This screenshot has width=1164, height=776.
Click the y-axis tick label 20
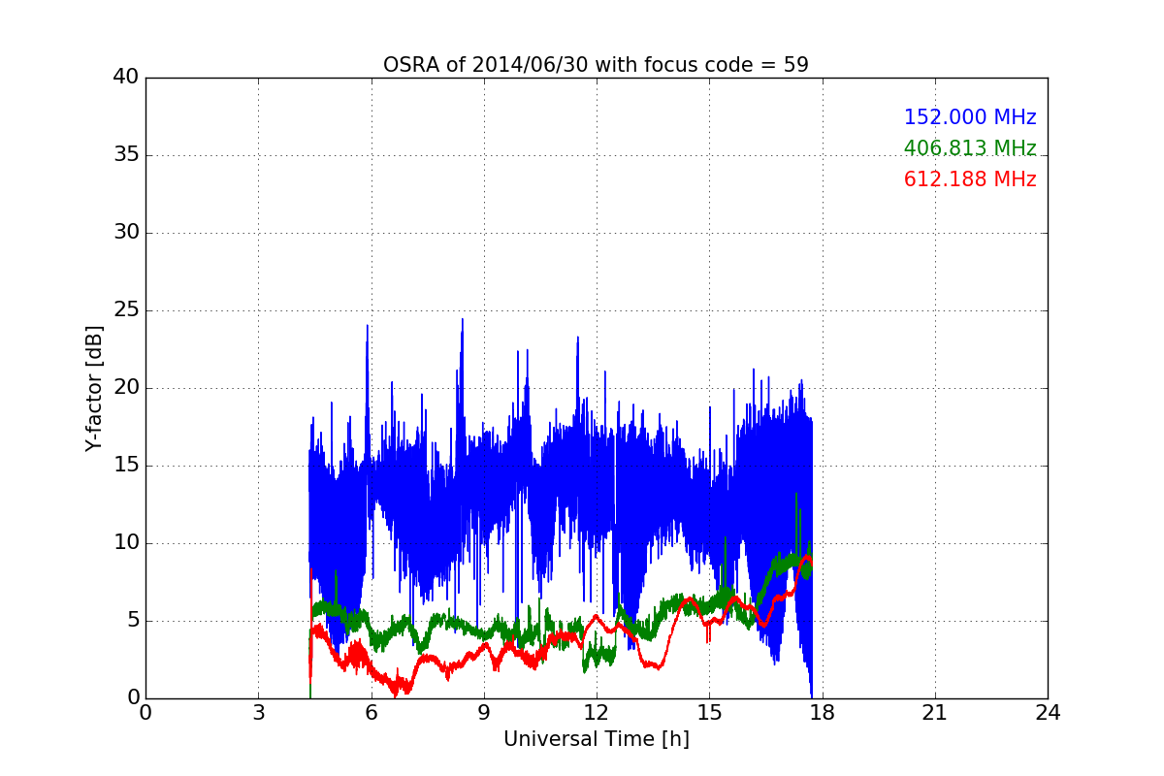pos(126,388)
